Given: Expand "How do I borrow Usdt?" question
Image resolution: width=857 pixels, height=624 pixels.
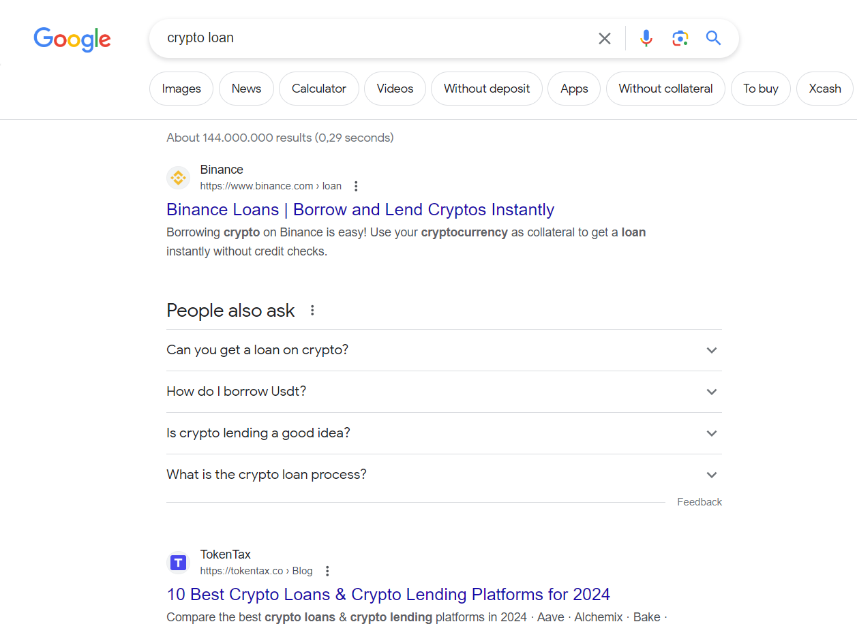Looking at the screenshot, I should (444, 392).
